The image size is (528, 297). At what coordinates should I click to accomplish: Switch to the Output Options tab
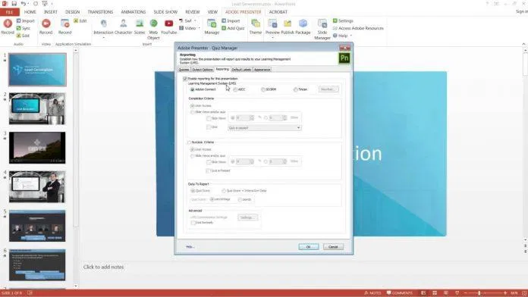tap(203, 70)
